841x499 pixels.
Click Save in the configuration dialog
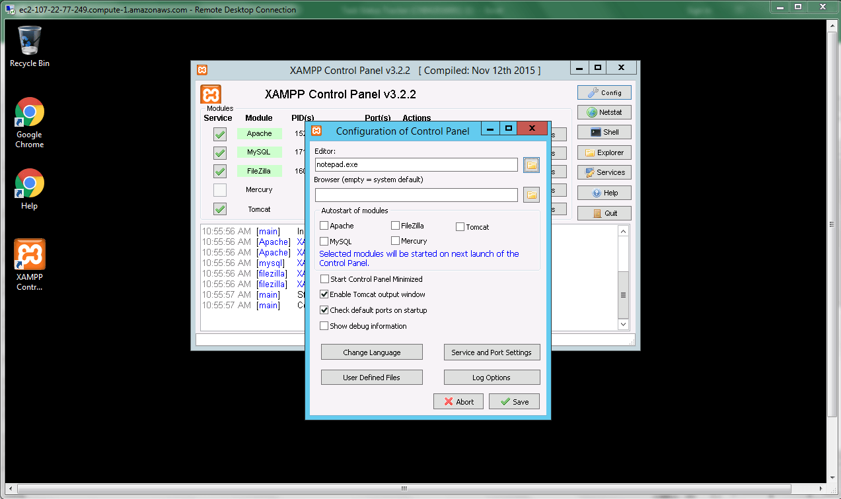tap(514, 401)
